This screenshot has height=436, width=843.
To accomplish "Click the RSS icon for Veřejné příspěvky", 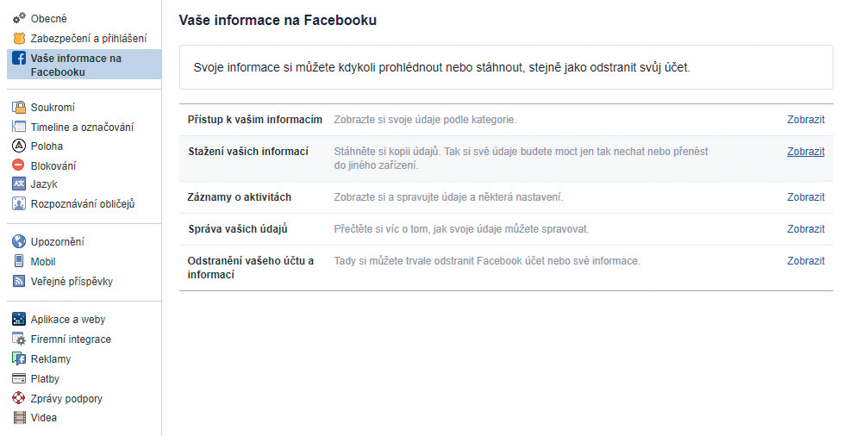I will [x=19, y=281].
